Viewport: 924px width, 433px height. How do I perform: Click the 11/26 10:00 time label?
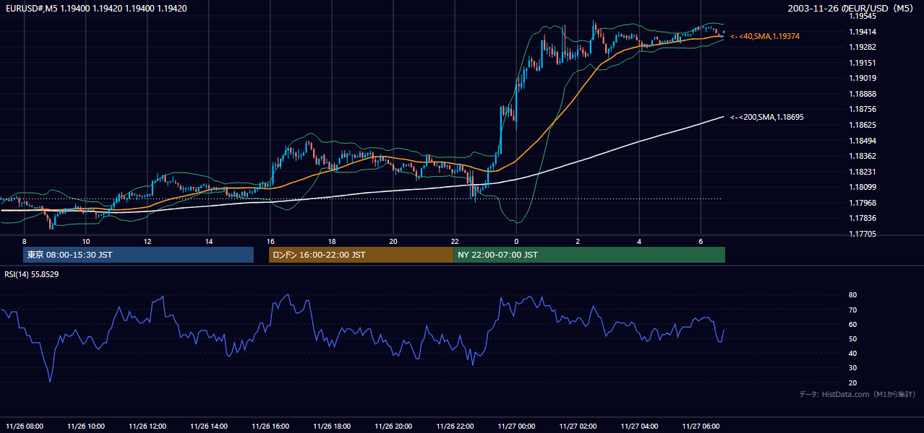pos(86,427)
